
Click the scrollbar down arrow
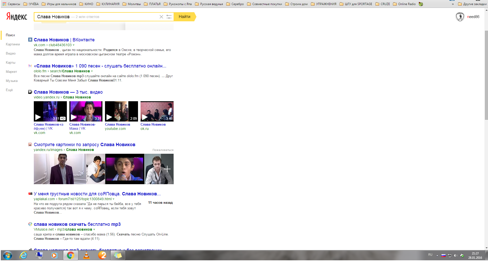[486, 248]
